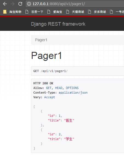Click the address bar URL field
The height and width of the screenshot is (155, 124).
[75, 4]
